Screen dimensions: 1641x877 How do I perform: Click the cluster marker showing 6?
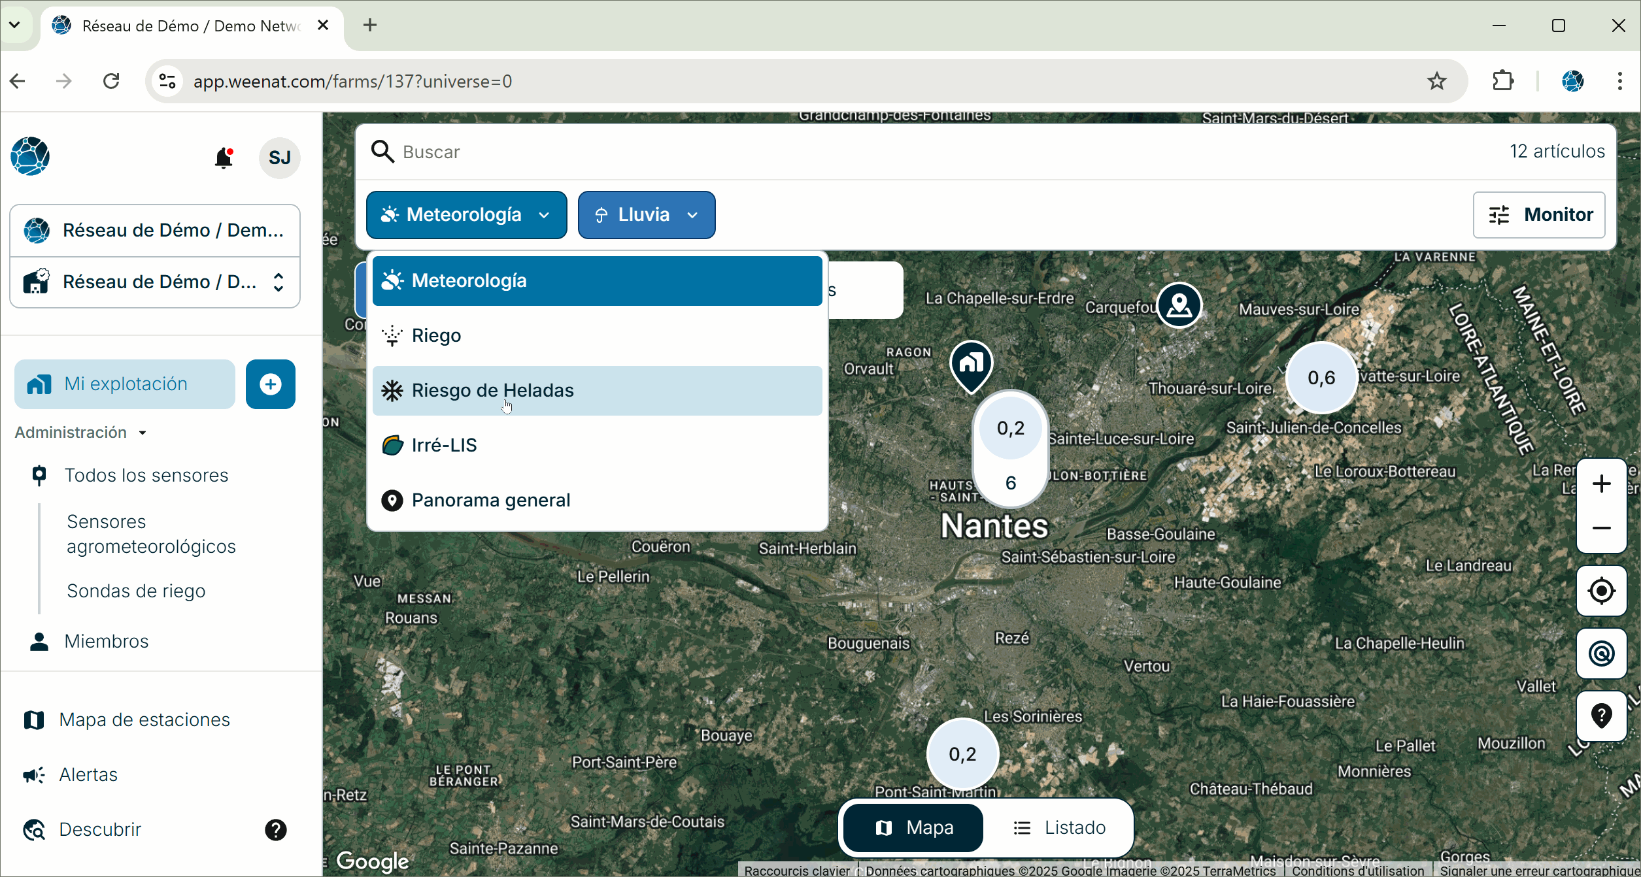click(1010, 483)
